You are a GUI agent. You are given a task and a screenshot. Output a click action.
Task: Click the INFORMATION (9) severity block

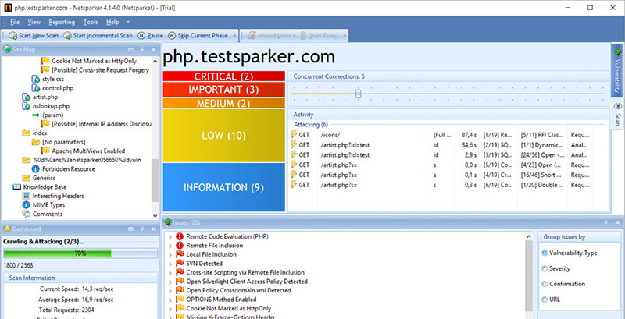pos(223,187)
